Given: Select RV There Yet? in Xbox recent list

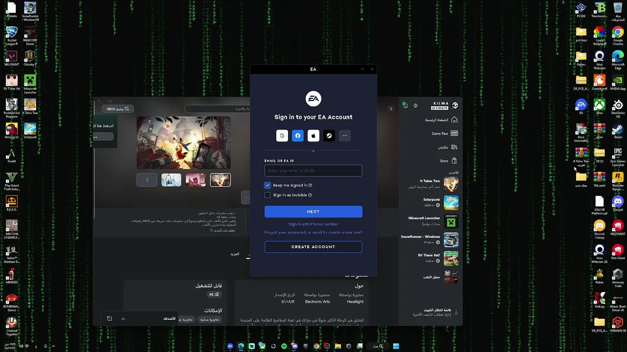Looking at the screenshot, I should pos(438,258).
